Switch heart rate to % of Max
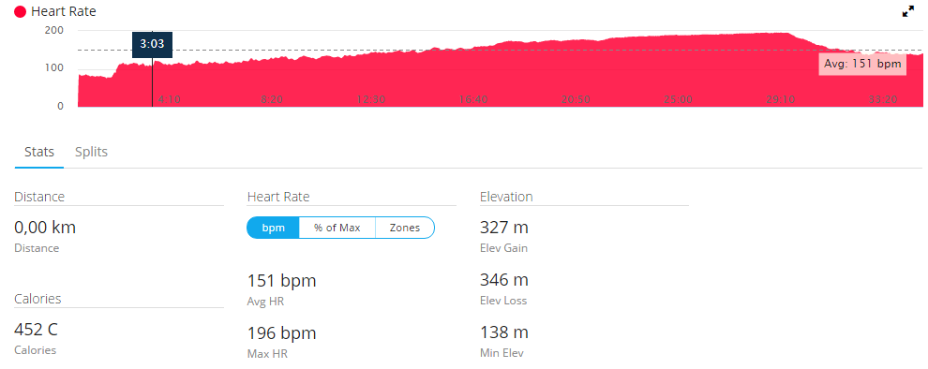The height and width of the screenshot is (369, 928). click(x=337, y=228)
